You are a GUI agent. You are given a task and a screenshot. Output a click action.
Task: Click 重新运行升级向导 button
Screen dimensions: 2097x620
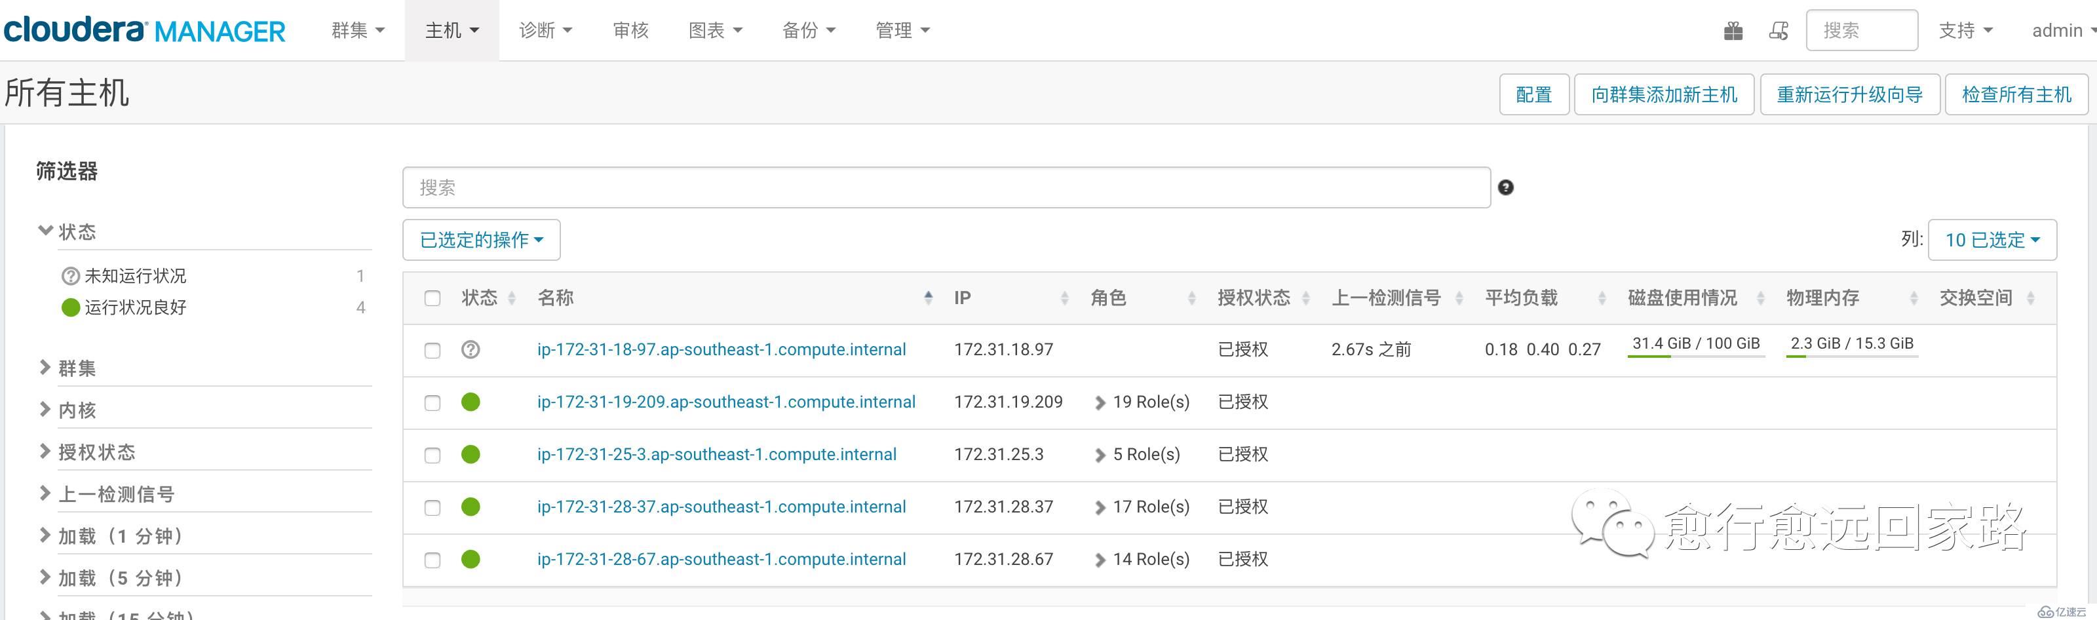click(1851, 94)
